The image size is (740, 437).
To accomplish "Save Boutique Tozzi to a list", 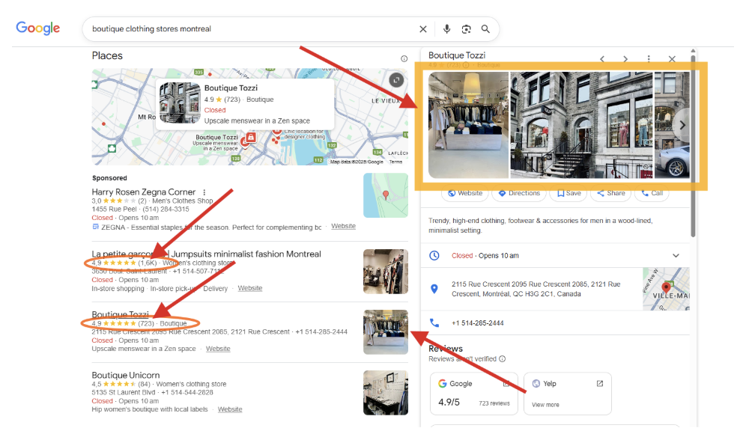I will (x=568, y=193).
